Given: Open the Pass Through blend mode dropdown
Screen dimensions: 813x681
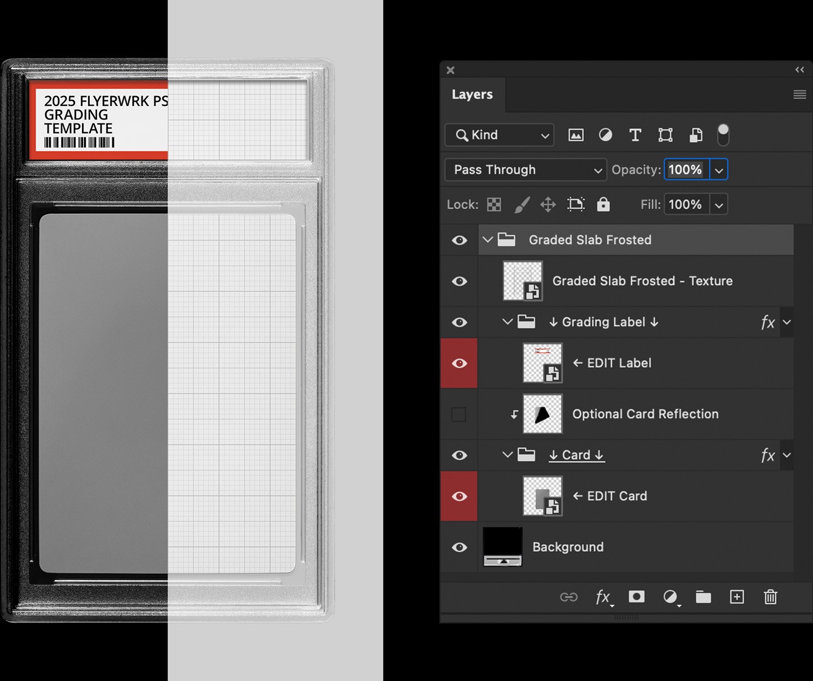Looking at the screenshot, I should pos(525,169).
